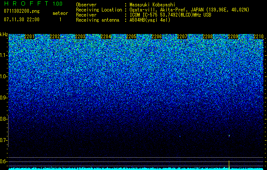Click the 0.7 kHz axis label
The width and height of the screenshot is (267, 170).
(x=3, y=140)
